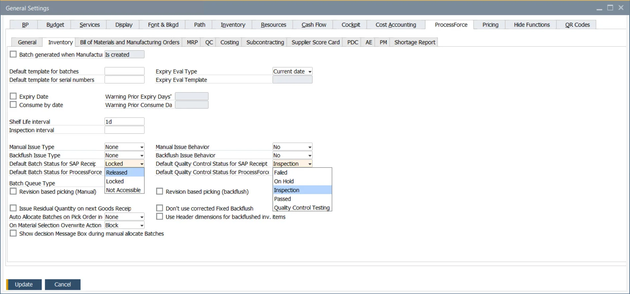Open the Cost Accounting tab
The image size is (630, 294).
point(396,25)
